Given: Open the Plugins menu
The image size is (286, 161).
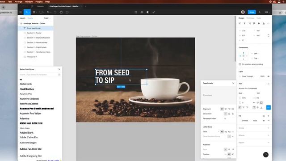Looking at the screenshot, I should click(39, 2).
